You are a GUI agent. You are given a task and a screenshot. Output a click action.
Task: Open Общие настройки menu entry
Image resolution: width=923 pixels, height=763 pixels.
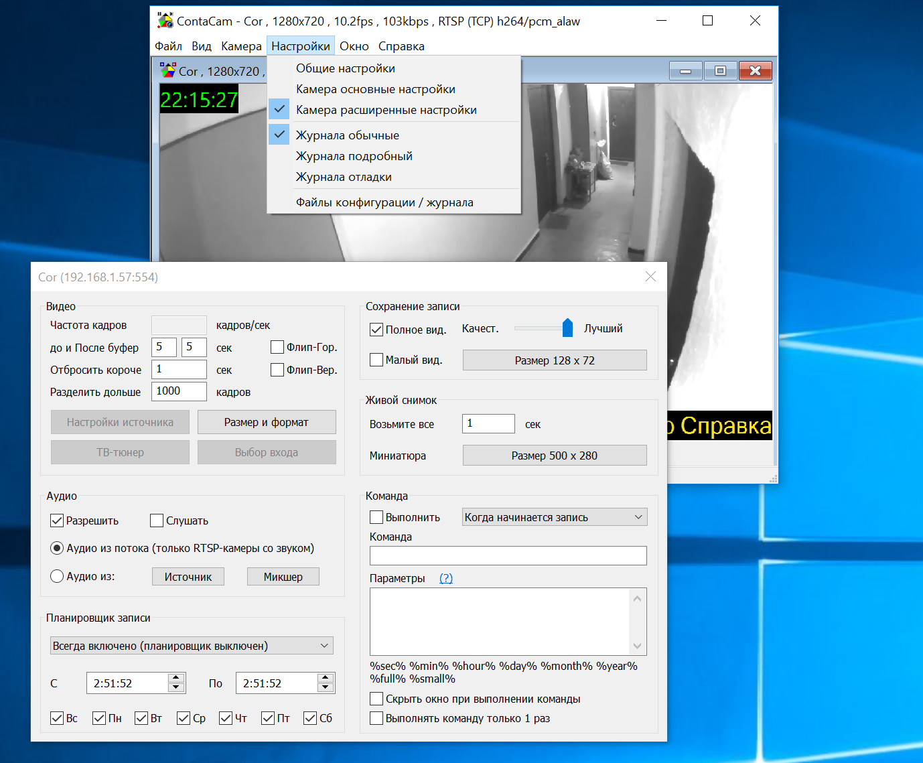(x=345, y=68)
